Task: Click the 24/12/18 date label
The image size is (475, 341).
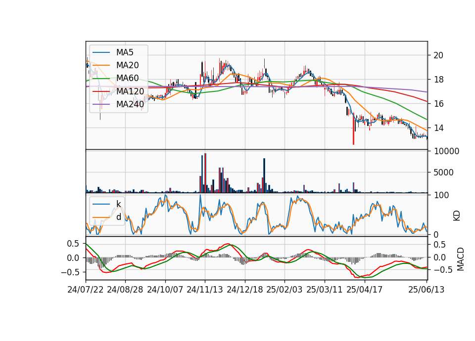Action: (x=245, y=290)
